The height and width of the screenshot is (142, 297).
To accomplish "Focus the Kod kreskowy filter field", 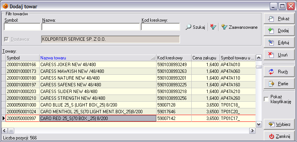I will tap(160, 27).
